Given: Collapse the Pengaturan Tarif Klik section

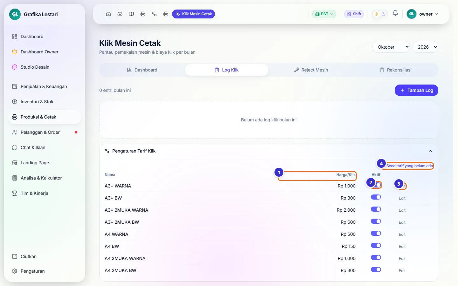Looking at the screenshot, I should tap(430, 151).
